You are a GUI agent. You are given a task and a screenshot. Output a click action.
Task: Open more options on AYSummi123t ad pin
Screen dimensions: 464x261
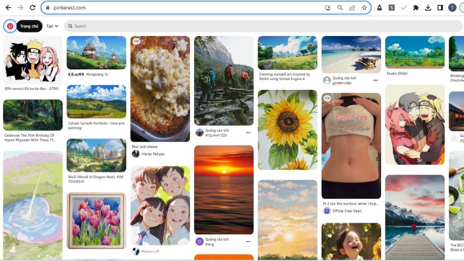(248, 132)
